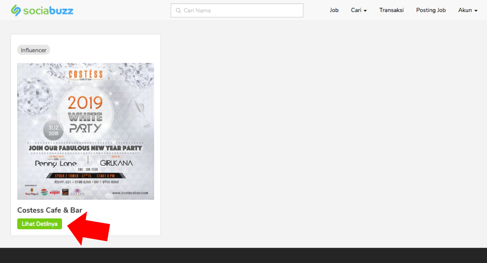Expand the Akun dropdown menu

click(x=468, y=10)
